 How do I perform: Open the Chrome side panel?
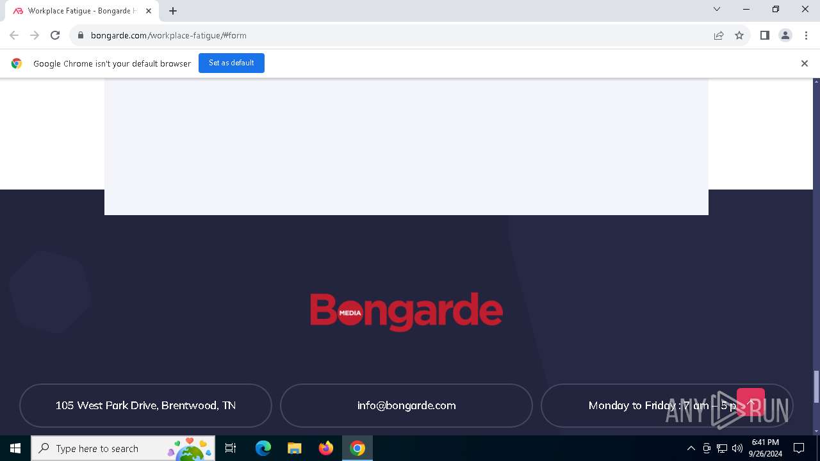[x=765, y=35]
